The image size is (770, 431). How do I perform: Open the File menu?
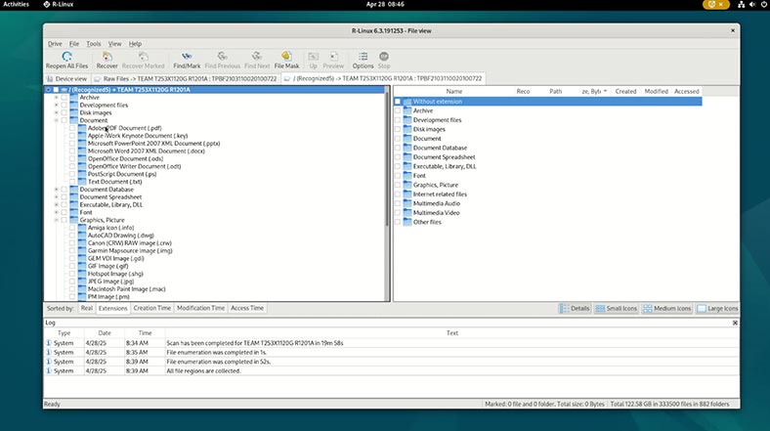point(73,44)
